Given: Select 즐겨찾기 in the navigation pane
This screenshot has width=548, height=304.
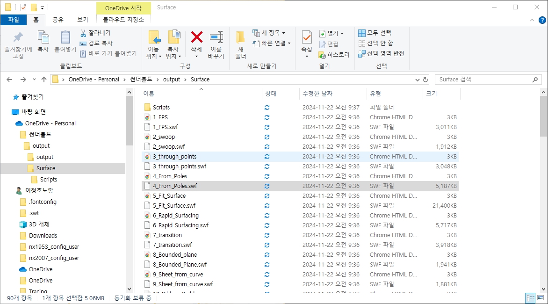Looking at the screenshot, I should (33, 97).
